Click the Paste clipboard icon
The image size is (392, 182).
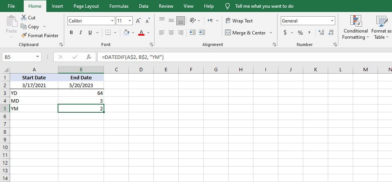pyautogui.click(x=11, y=21)
